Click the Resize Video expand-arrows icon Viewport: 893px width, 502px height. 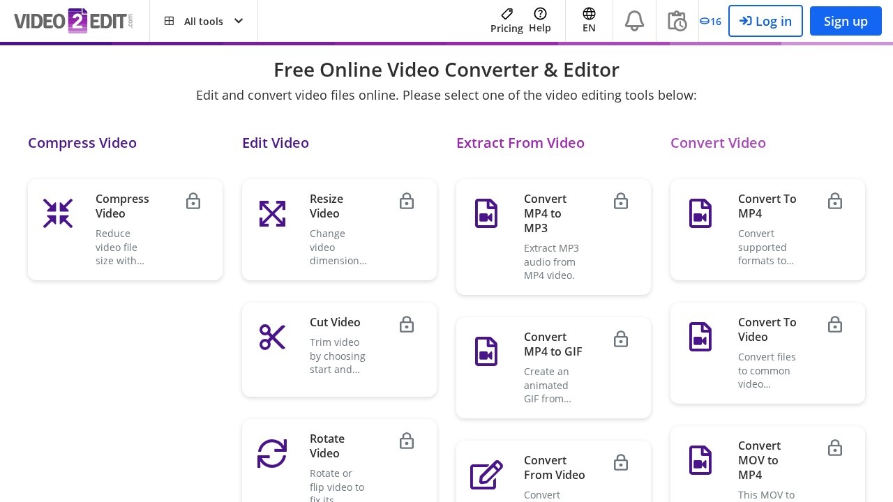coord(272,213)
